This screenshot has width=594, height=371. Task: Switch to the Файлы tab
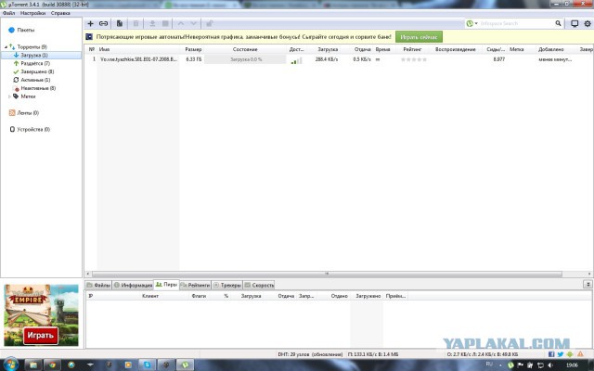tap(100, 285)
